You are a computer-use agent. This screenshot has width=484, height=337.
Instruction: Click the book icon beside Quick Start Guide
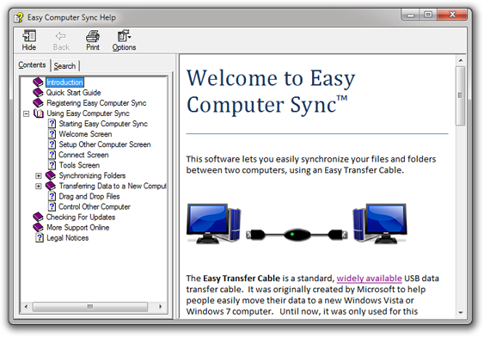click(x=39, y=92)
